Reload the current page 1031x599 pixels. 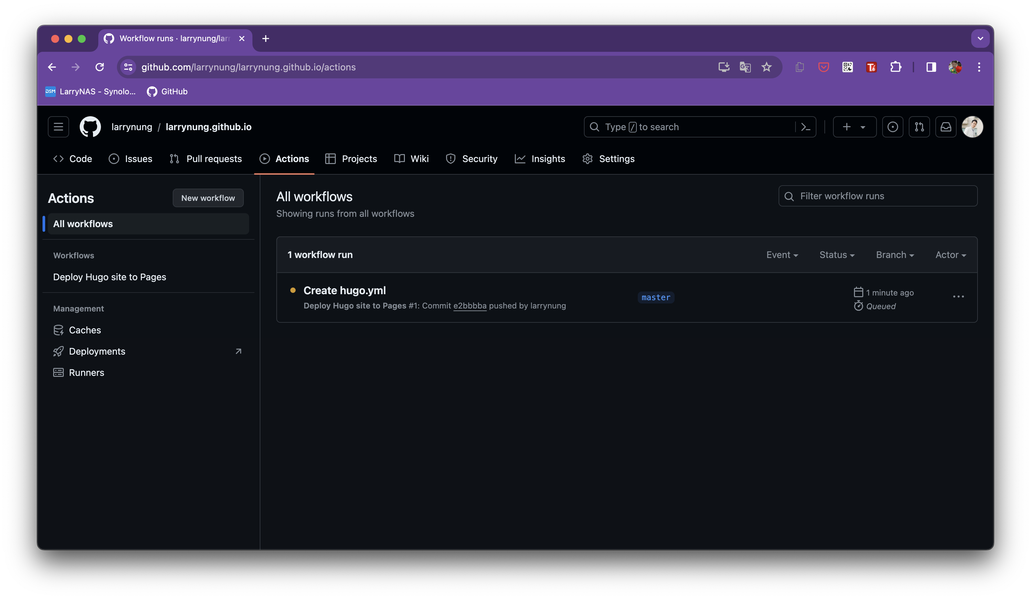(99, 67)
